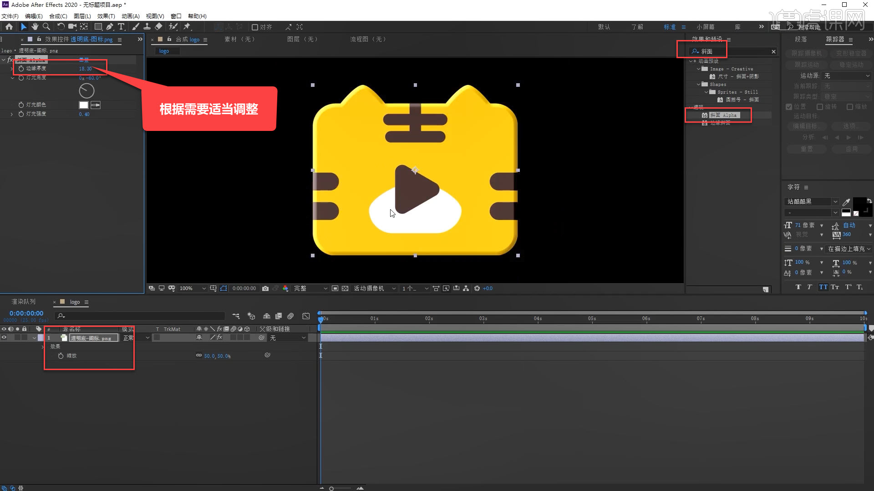Select the Zoom magnifier tool
This screenshot has height=491, width=874.
coord(46,27)
